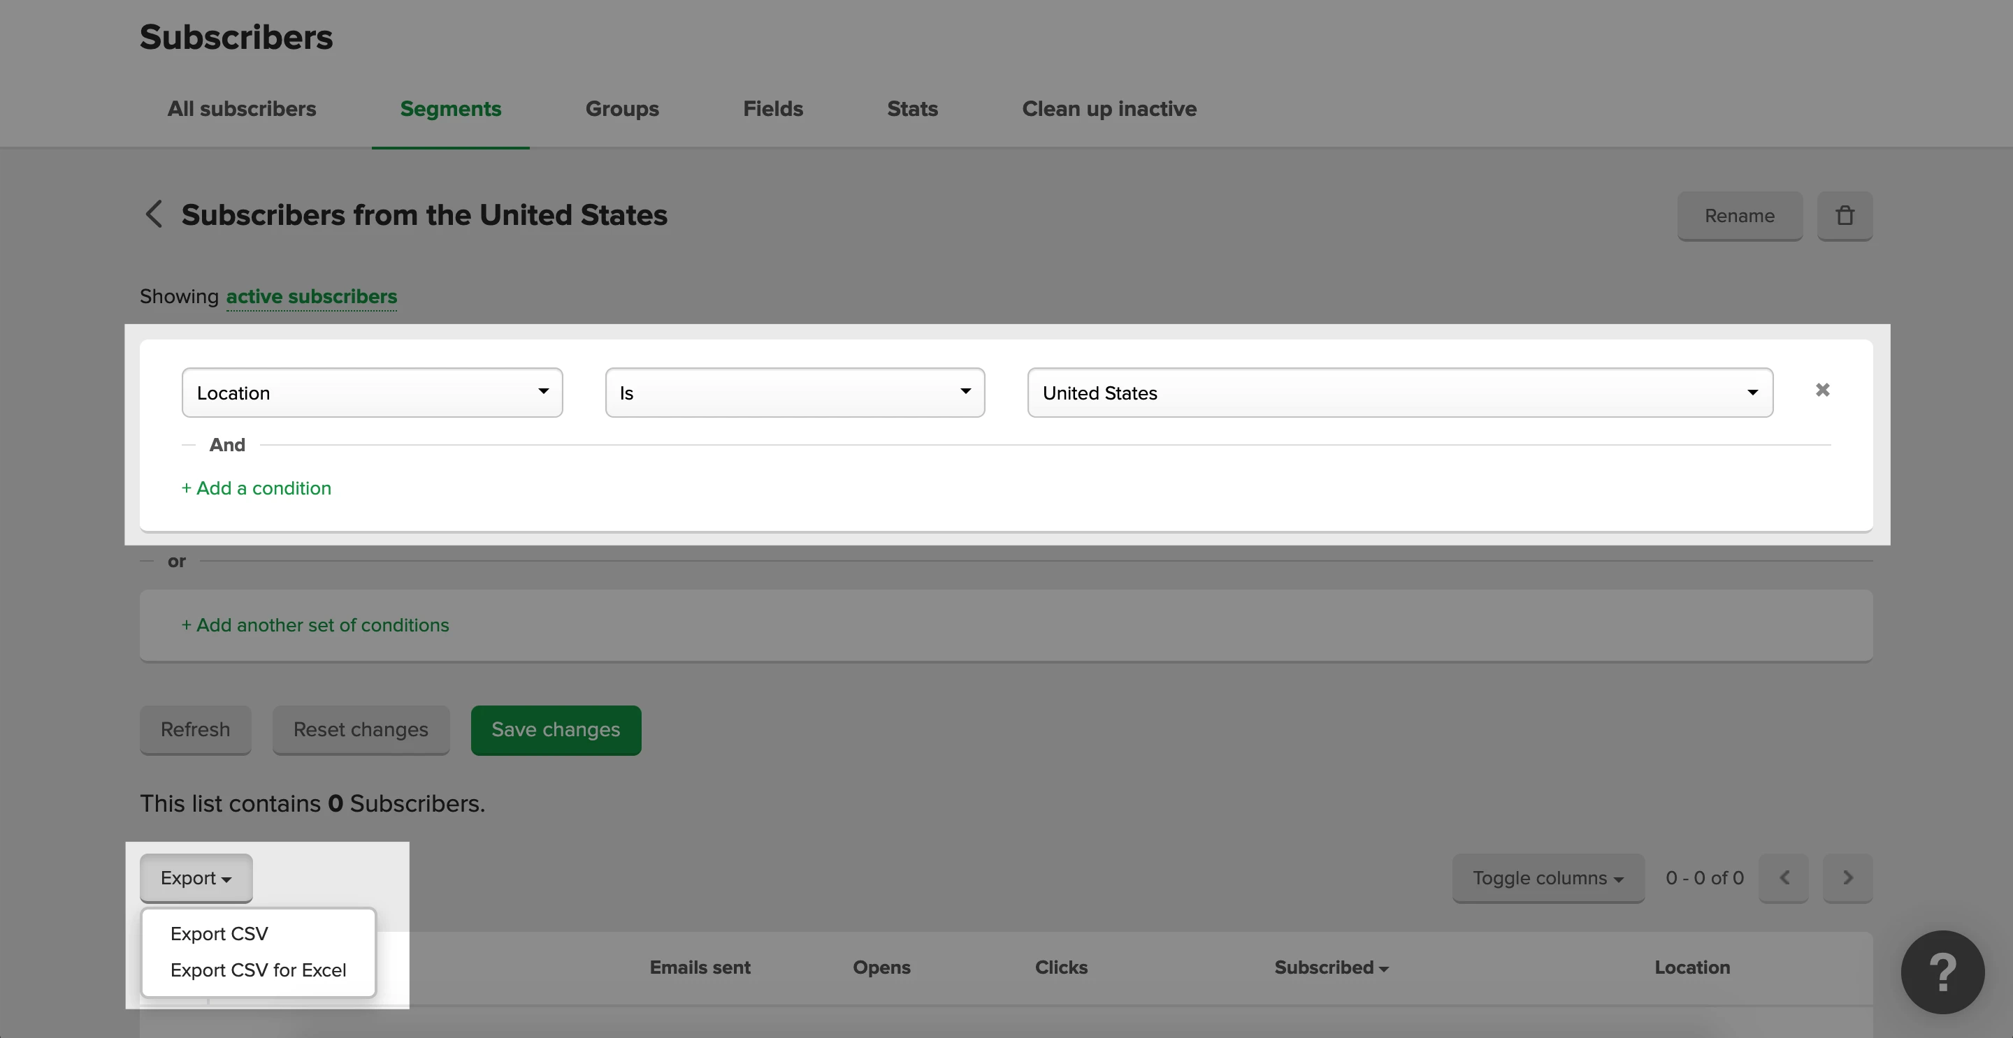Viewport: 2013px width, 1038px height.
Task: Open the Toggle columns dropdown
Action: point(1547,878)
